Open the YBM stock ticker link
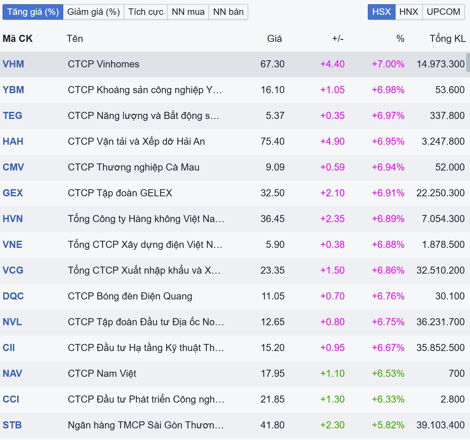 [13, 90]
